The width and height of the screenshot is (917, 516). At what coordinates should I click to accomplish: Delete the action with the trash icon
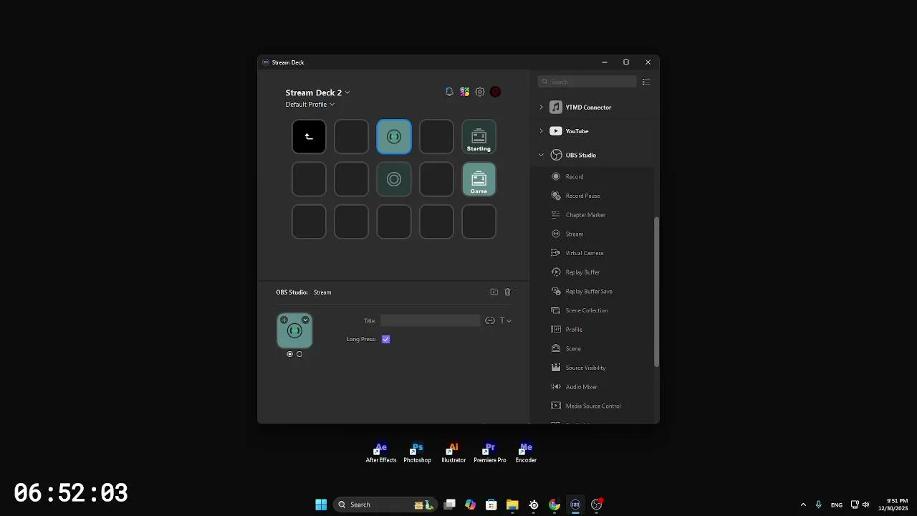[508, 292]
